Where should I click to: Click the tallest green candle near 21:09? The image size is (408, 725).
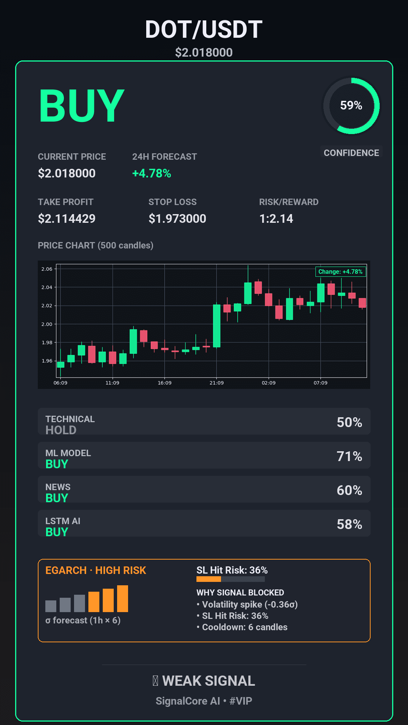pos(217,325)
